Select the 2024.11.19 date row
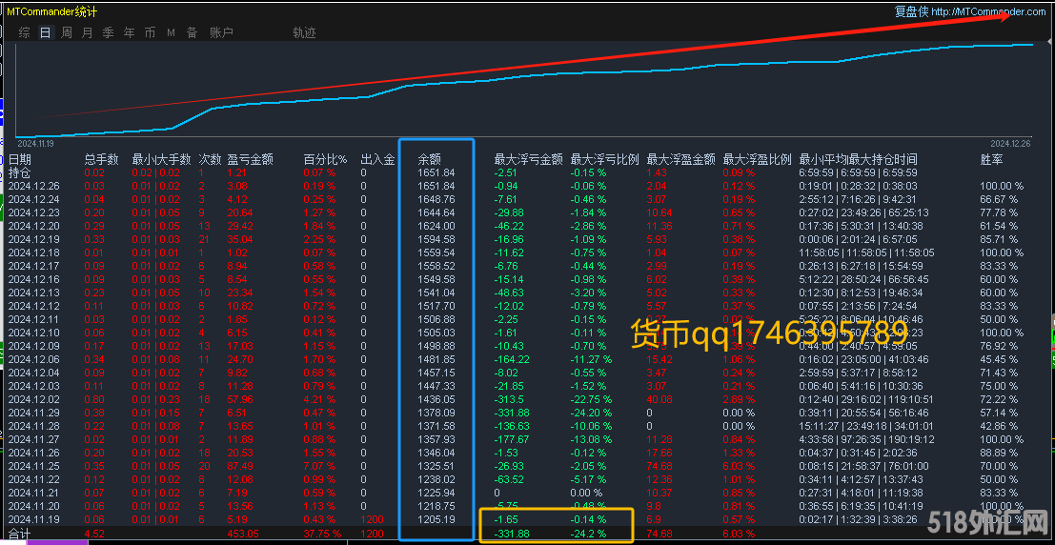1055x545 pixels. click(34, 519)
